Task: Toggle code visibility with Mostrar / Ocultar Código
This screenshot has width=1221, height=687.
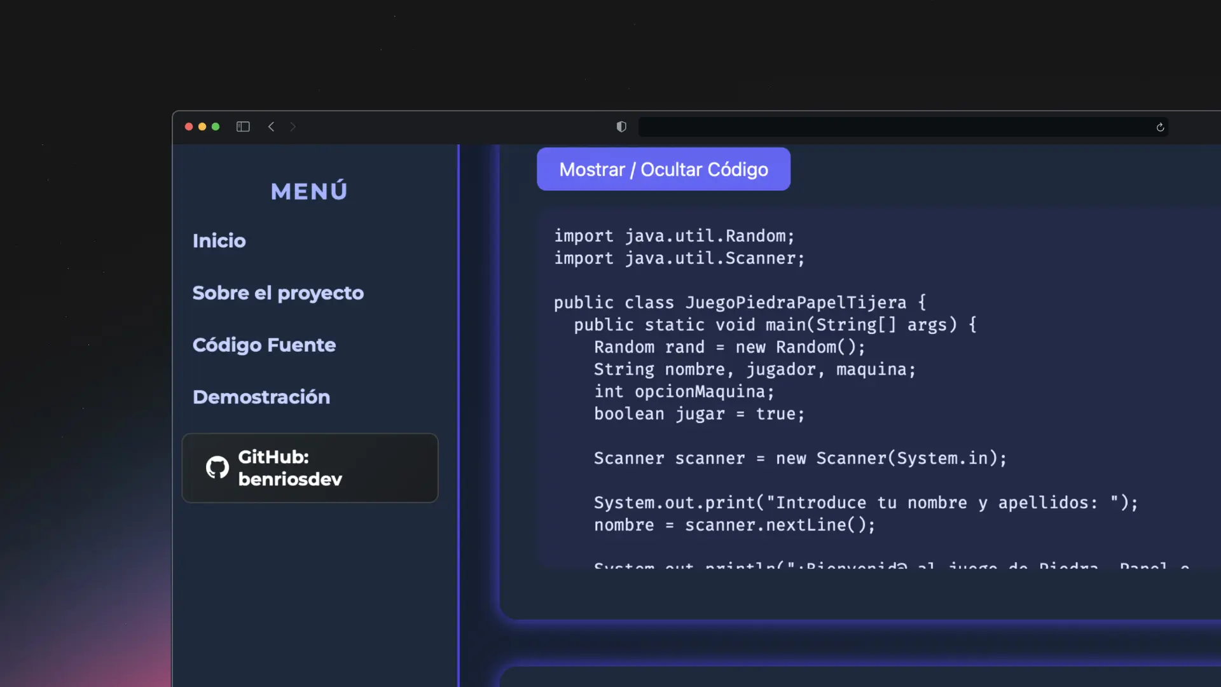Action: (x=663, y=169)
